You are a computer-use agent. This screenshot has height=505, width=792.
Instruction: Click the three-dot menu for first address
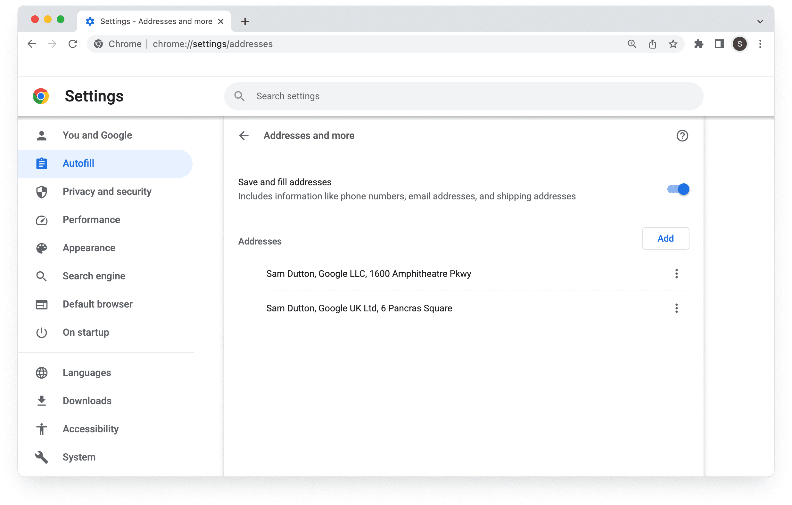(x=677, y=273)
